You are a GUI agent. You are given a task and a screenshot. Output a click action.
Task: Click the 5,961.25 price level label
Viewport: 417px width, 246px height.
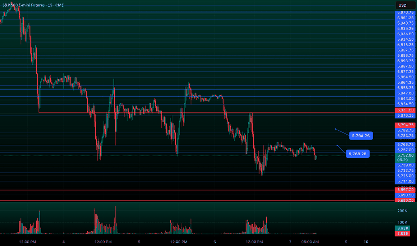[405, 18]
